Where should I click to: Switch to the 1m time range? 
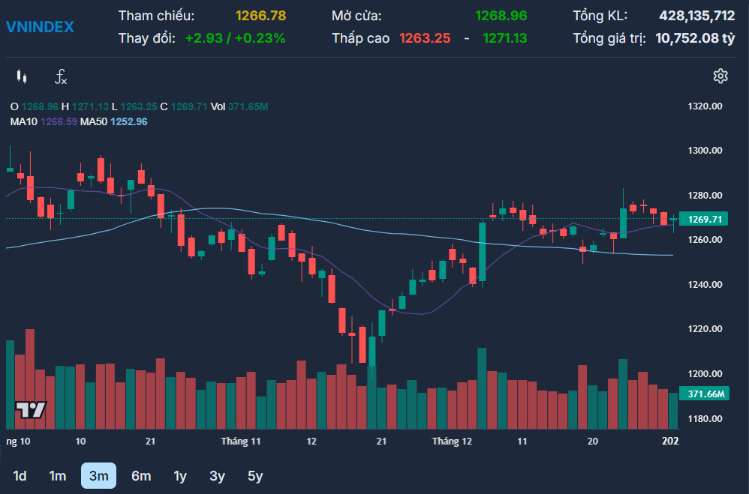pyautogui.click(x=58, y=476)
